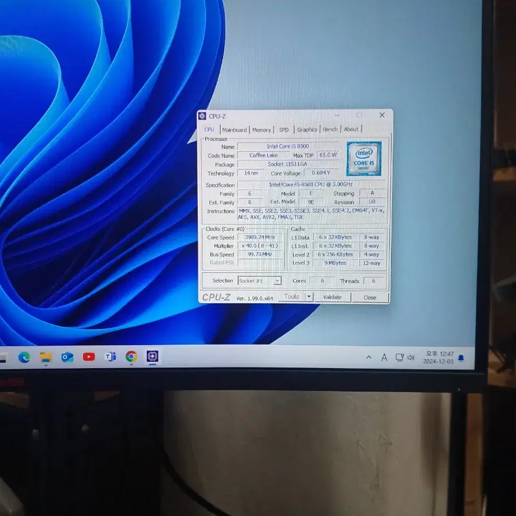Click the Validate button

coord(333,297)
